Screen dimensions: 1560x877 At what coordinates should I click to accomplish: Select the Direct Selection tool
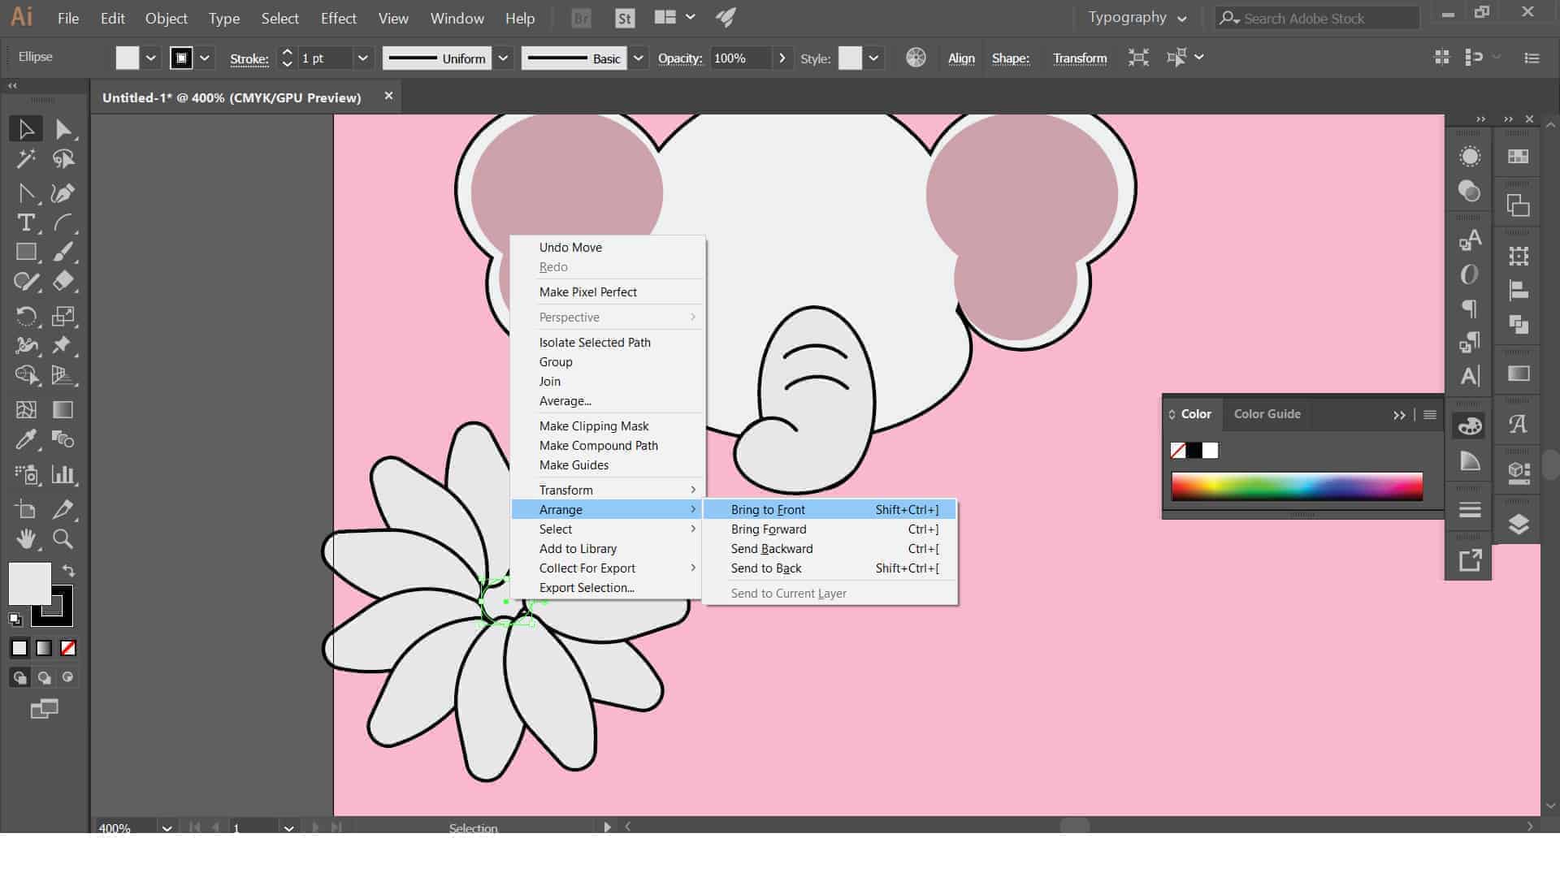click(63, 129)
